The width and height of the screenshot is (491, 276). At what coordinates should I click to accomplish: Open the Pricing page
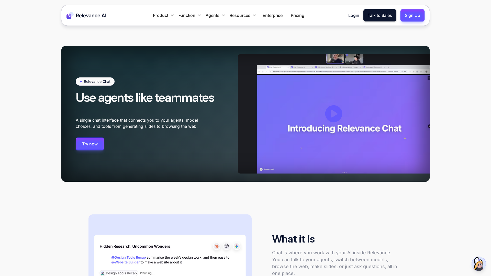click(x=297, y=15)
